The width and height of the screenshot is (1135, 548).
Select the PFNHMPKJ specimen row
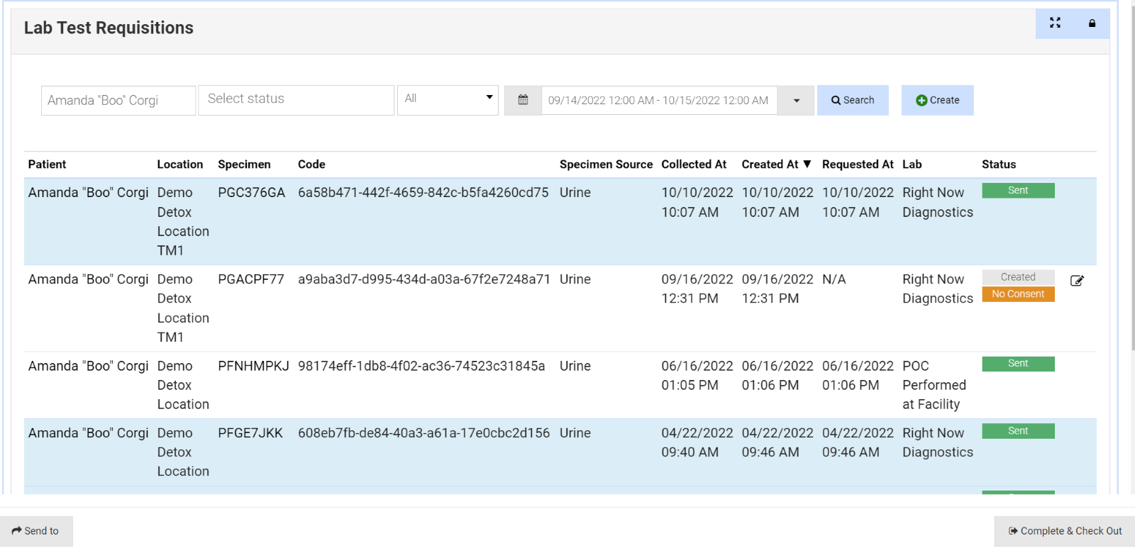[x=253, y=367]
